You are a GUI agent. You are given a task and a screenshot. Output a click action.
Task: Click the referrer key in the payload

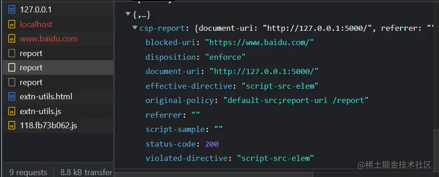(164, 115)
